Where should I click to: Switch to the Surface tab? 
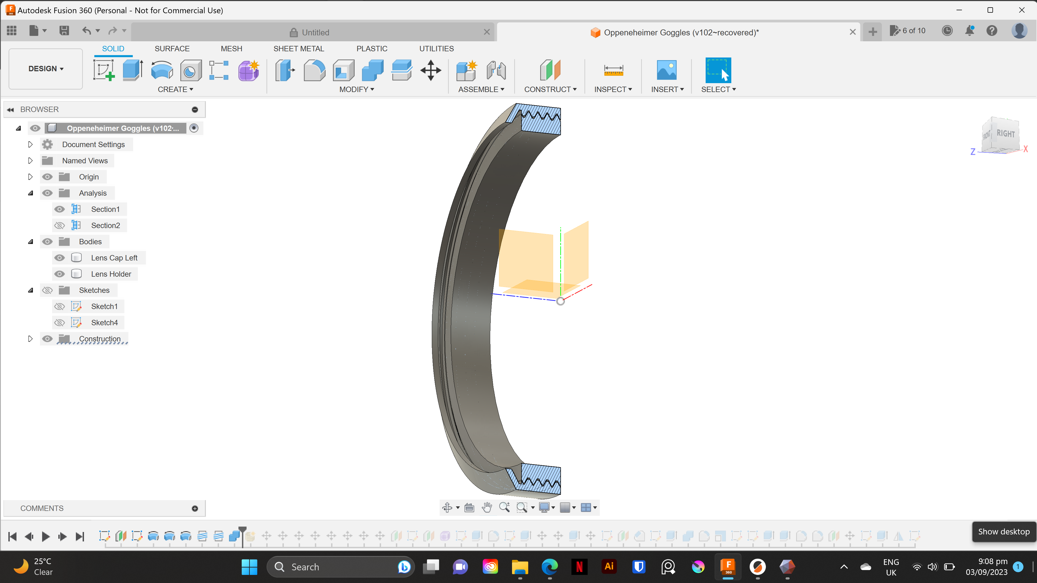coord(172,48)
